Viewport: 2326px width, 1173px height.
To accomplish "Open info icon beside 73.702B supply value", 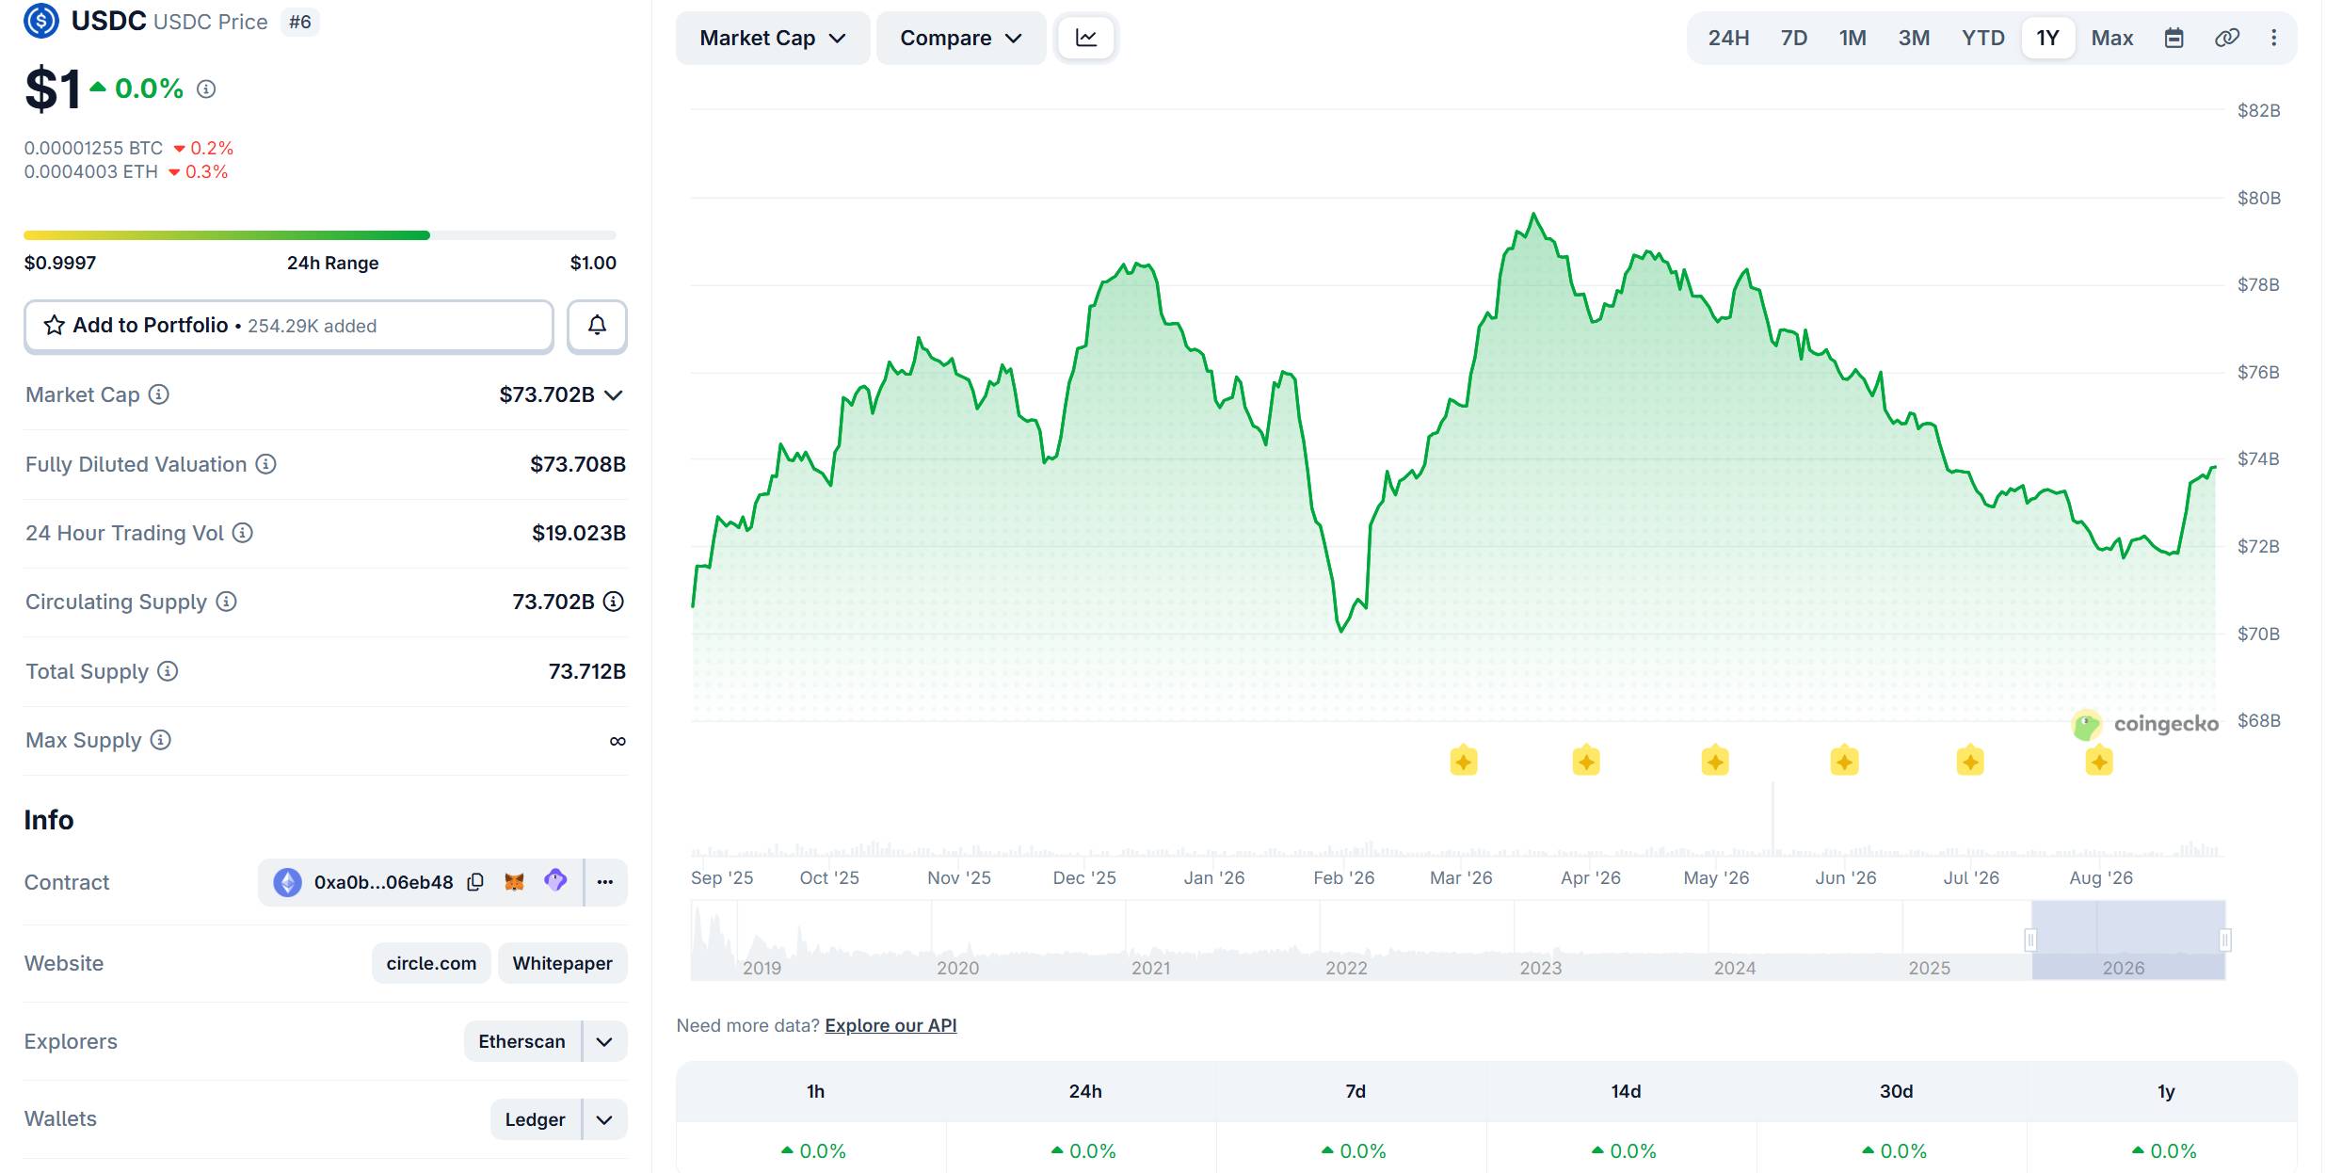I will [614, 602].
